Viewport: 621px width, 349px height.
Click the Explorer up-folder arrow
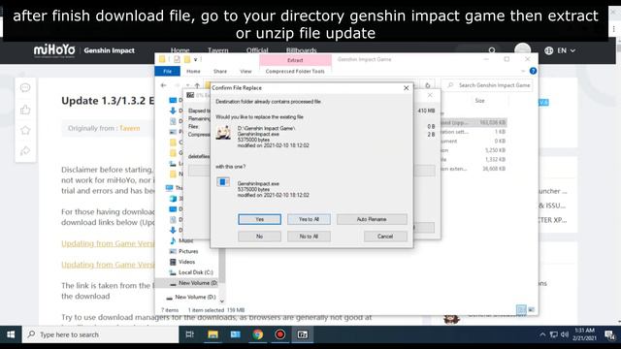tap(197, 85)
